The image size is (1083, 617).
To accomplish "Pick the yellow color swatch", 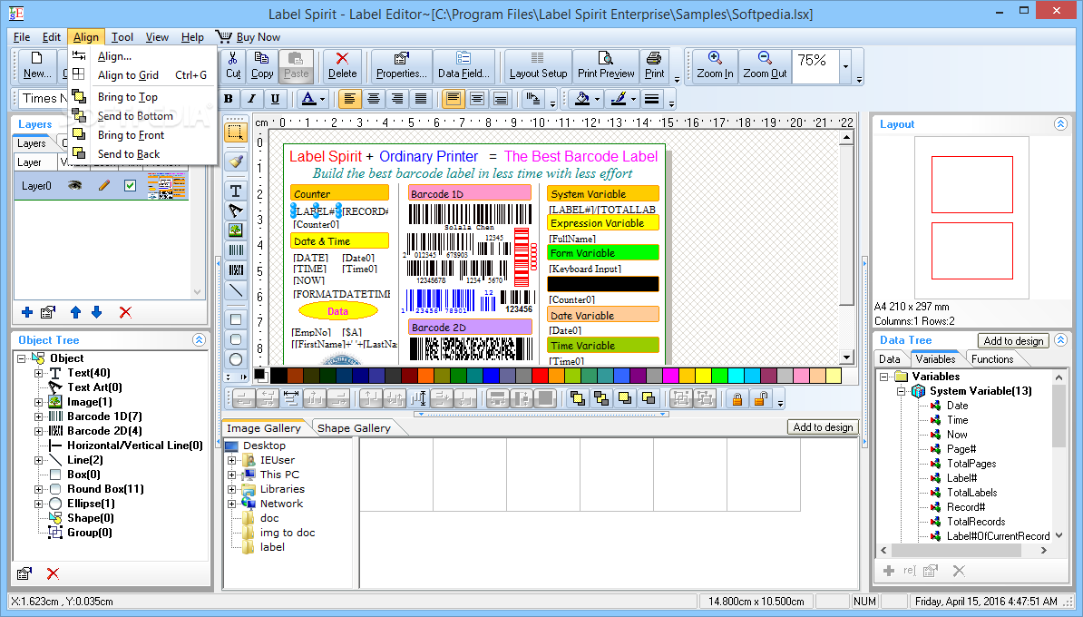I will 703,376.
